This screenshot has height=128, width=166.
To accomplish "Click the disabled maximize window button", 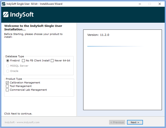I will [150, 4].
